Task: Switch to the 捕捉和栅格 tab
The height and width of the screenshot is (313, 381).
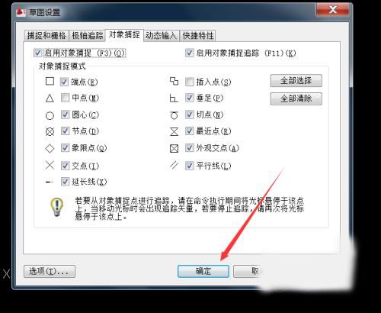Action: 46,36
